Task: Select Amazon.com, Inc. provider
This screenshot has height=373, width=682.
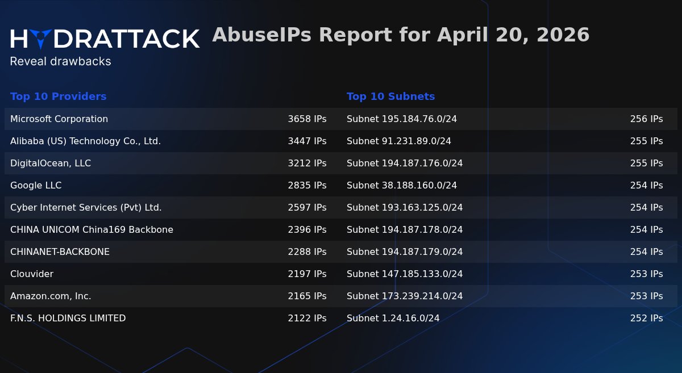Action: coord(51,296)
